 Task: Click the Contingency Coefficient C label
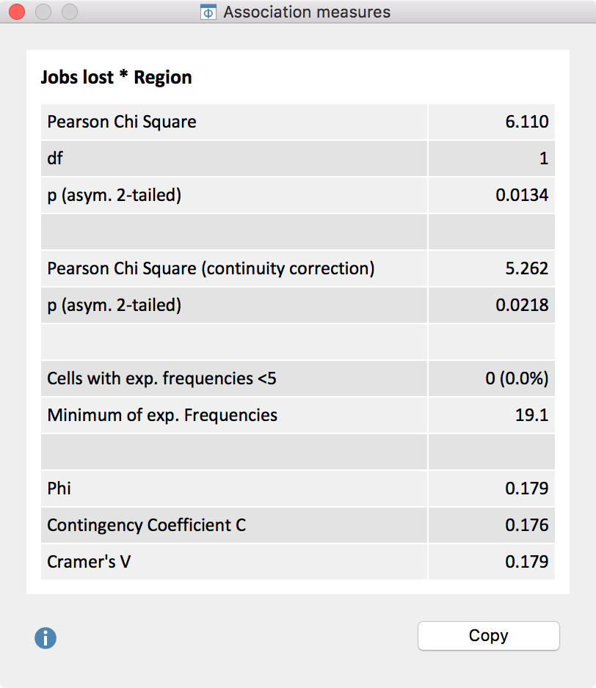point(147,525)
